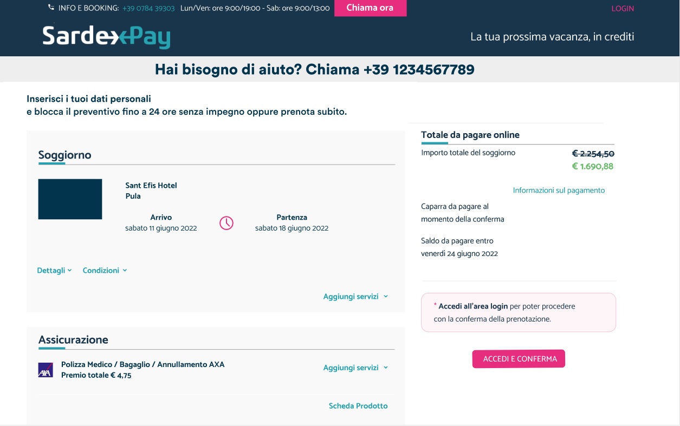
Task: Open Aggiungi servizi in the Assicurazione section
Action: click(x=354, y=368)
